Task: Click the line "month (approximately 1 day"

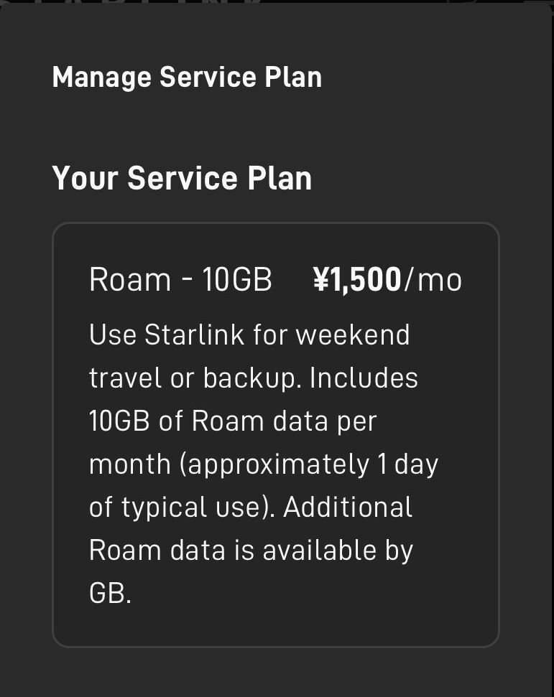Action: pyautogui.click(x=264, y=464)
